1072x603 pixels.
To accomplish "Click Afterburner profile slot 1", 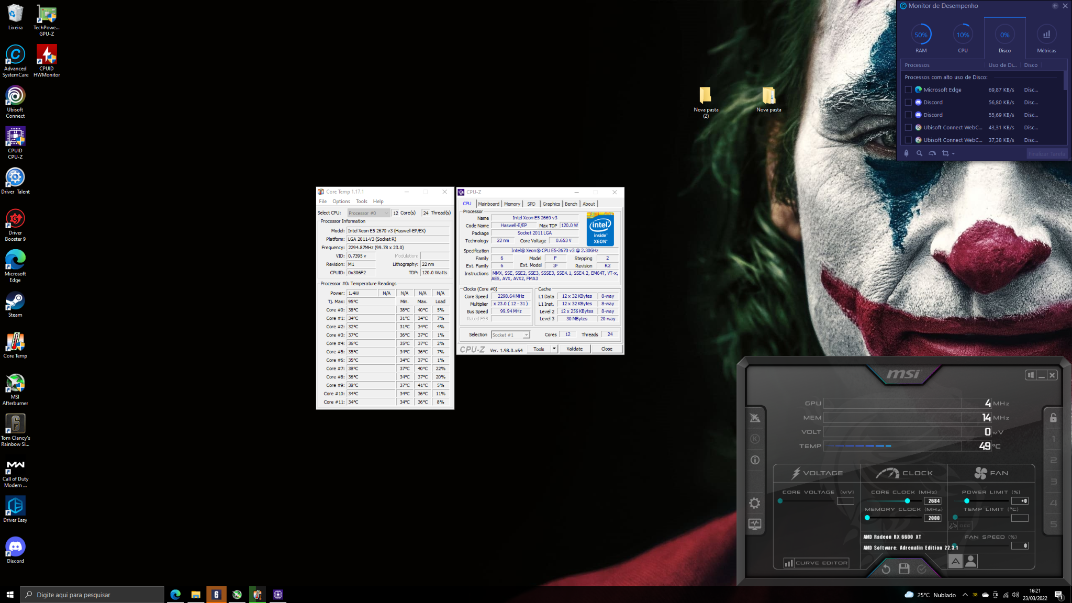I will click(x=1053, y=439).
